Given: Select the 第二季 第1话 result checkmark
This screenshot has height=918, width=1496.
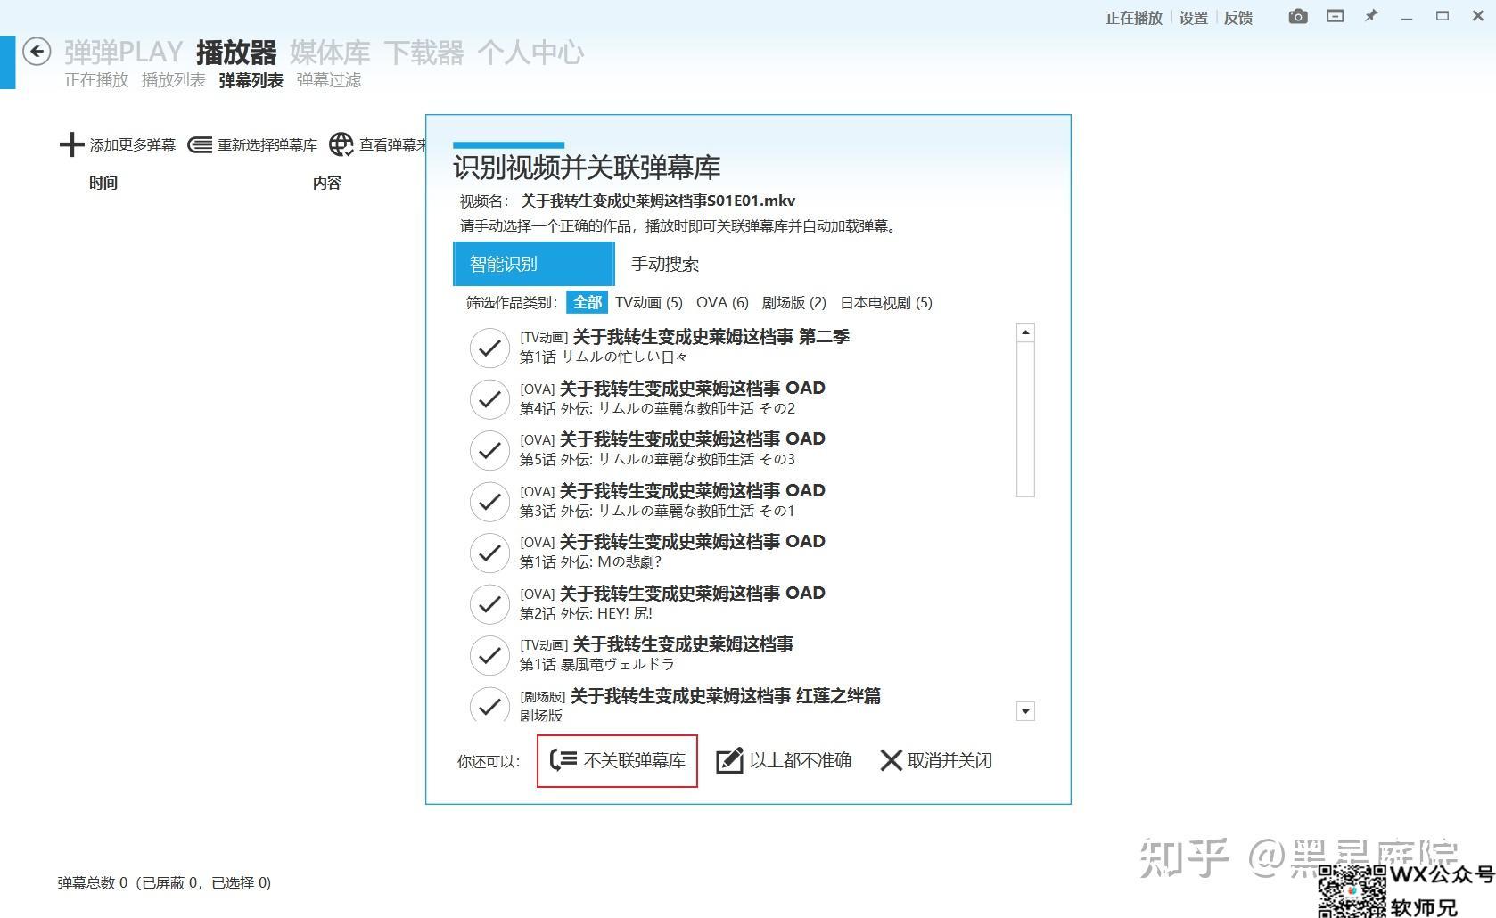Looking at the screenshot, I should [x=489, y=348].
